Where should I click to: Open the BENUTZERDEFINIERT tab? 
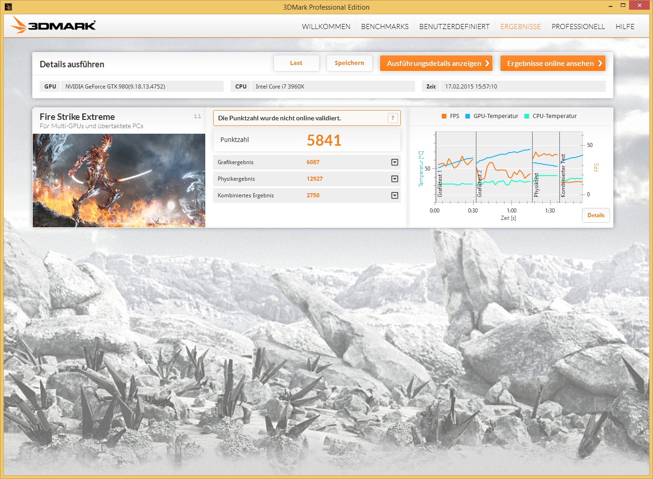pos(454,27)
